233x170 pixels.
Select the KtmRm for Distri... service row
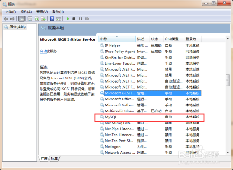(151, 57)
